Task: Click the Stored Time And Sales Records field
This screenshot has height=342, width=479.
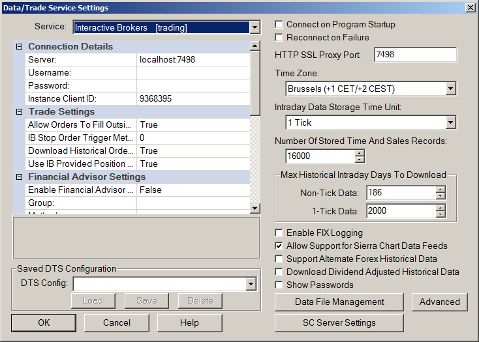Action: [320, 156]
